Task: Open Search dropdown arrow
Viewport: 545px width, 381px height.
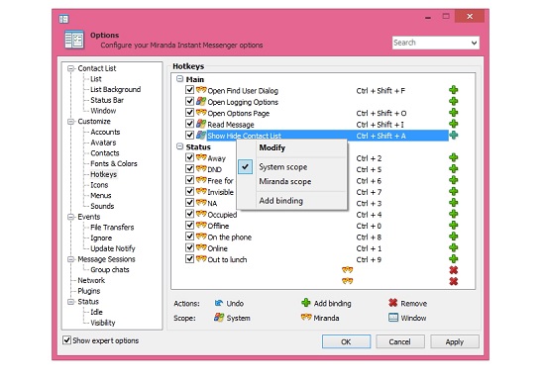Action: 474,43
